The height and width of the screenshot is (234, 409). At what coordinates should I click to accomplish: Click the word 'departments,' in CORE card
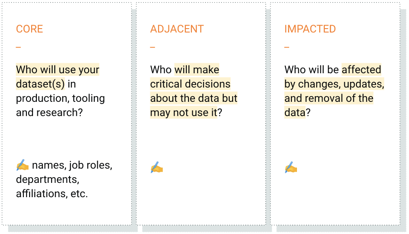47,179
